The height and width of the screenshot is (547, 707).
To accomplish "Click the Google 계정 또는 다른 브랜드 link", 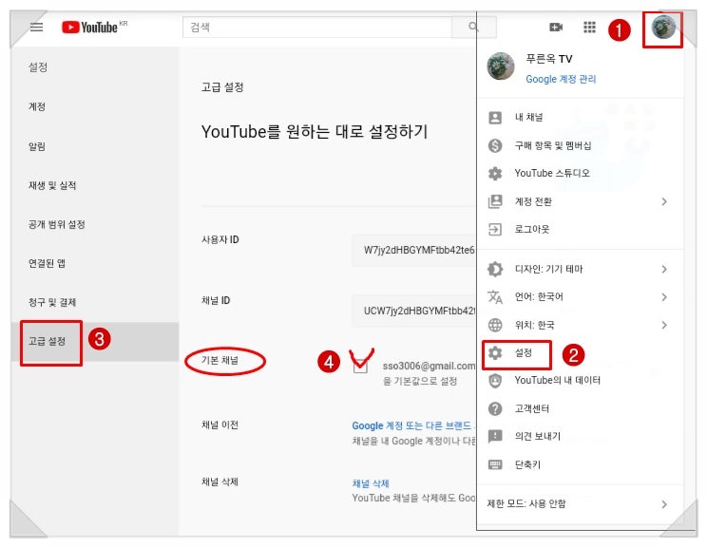I will pos(413,425).
